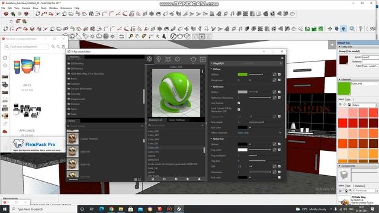
Task: Select the Zoom magnifier tool in SketchUp toolbar
Action: tap(352, 29)
